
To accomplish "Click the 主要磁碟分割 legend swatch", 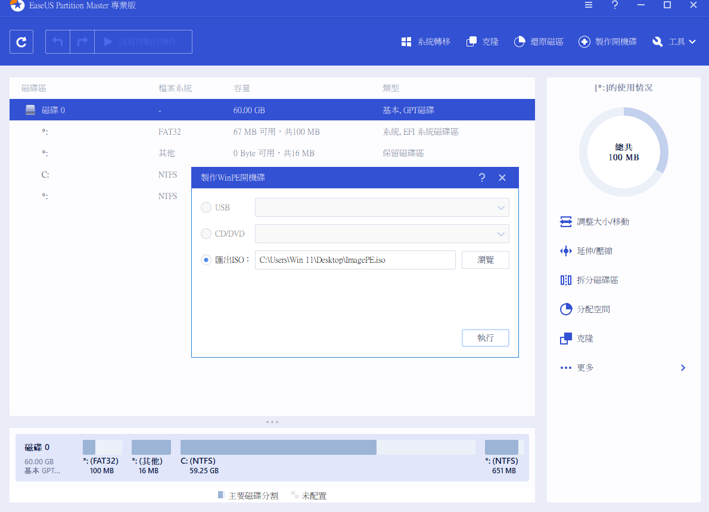I will point(221,495).
